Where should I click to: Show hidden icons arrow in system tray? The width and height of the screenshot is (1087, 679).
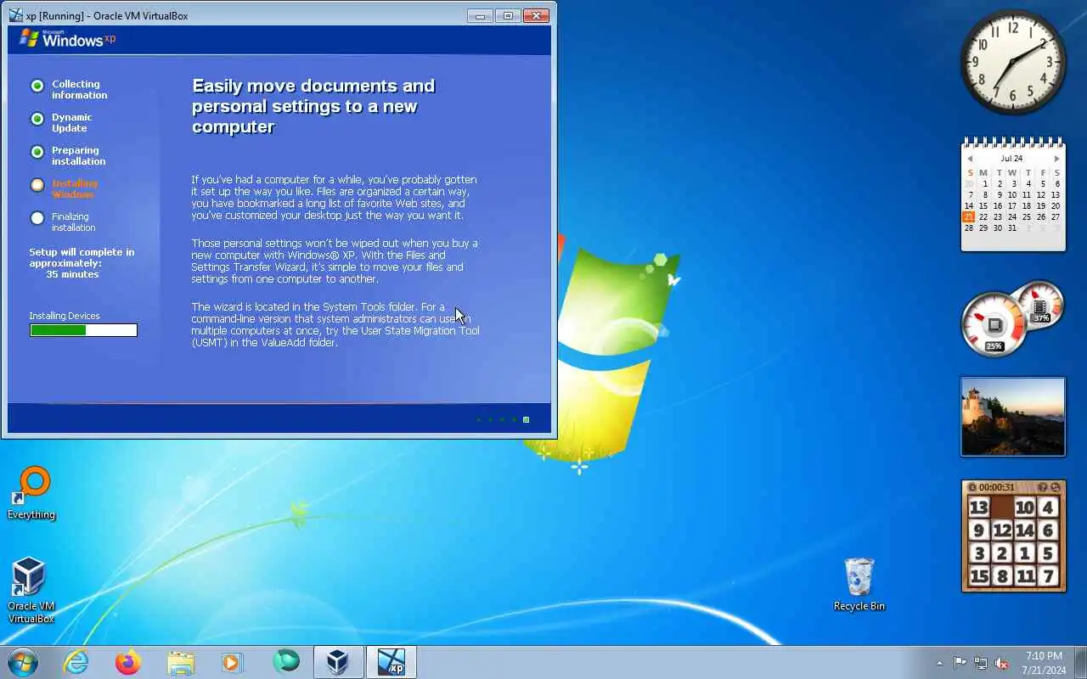(939, 663)
